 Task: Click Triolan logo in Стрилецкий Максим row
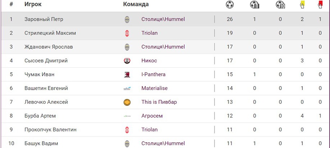pyautogui.click(x=127, y=33)
